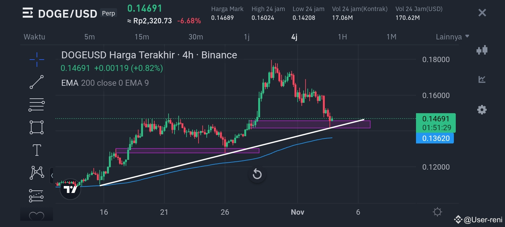Click the High 24 jam value 0.16024

(263, 18)
